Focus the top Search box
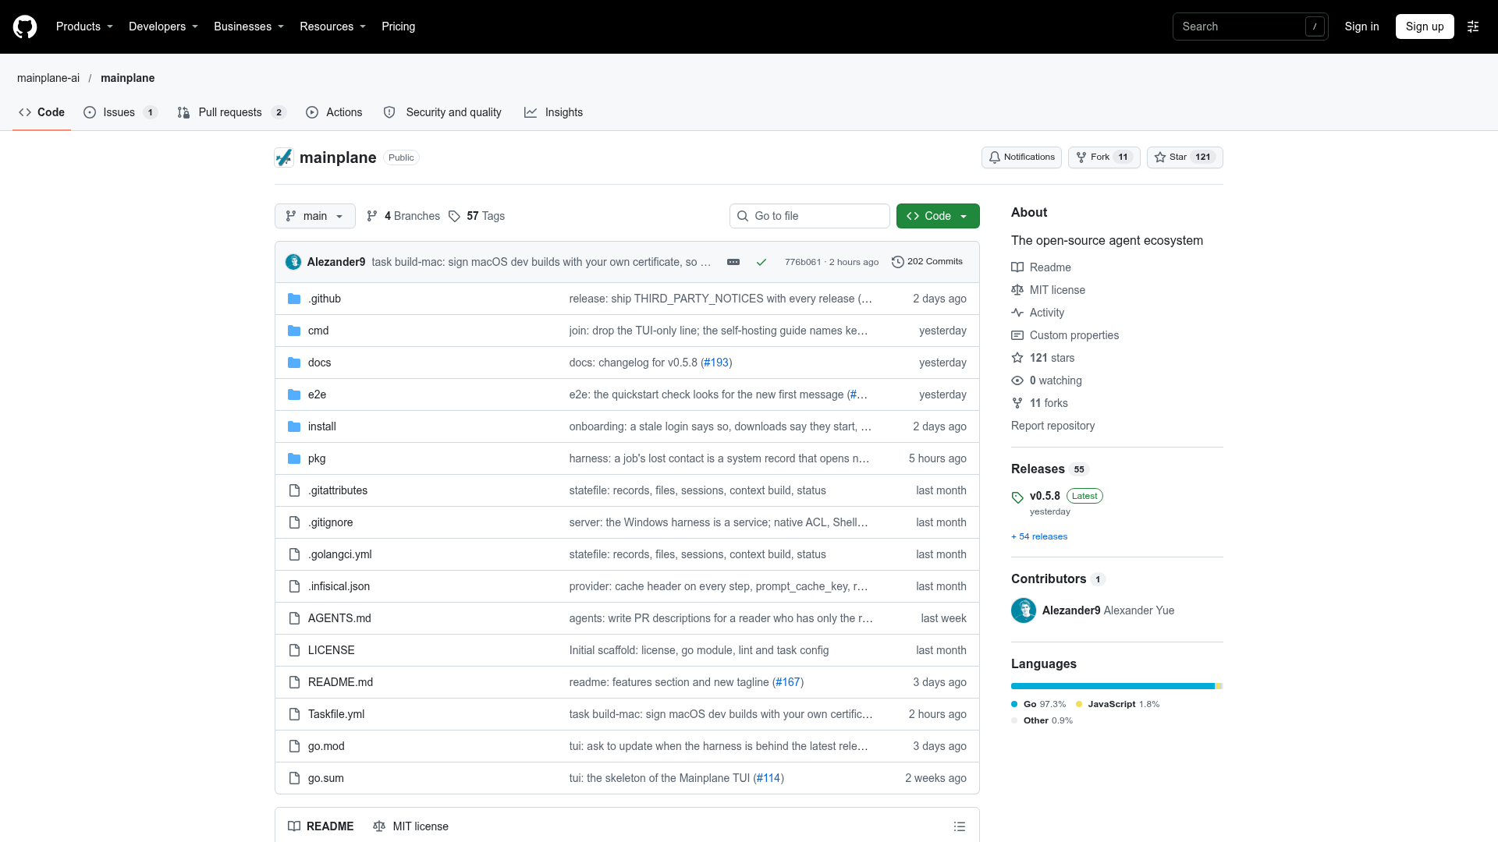The image size is (1498, 842). [x=1250, y=27]
